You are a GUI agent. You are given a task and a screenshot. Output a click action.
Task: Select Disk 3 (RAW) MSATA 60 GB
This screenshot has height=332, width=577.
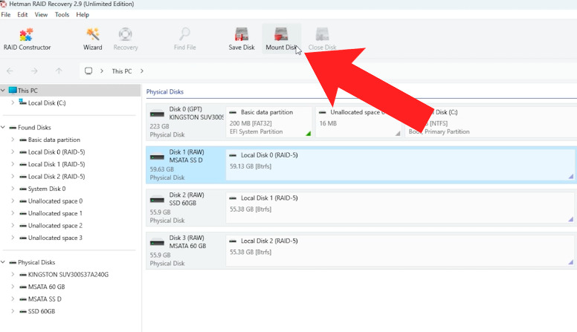(x=185, y=251)
